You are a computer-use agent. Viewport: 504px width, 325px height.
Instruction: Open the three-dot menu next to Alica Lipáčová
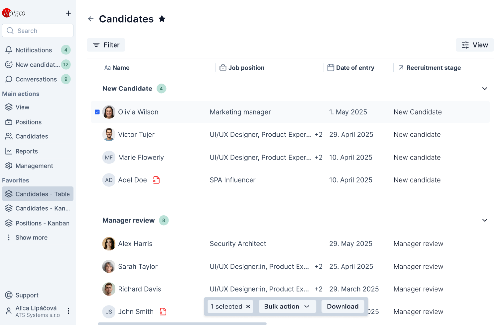[x=68, y=311]
